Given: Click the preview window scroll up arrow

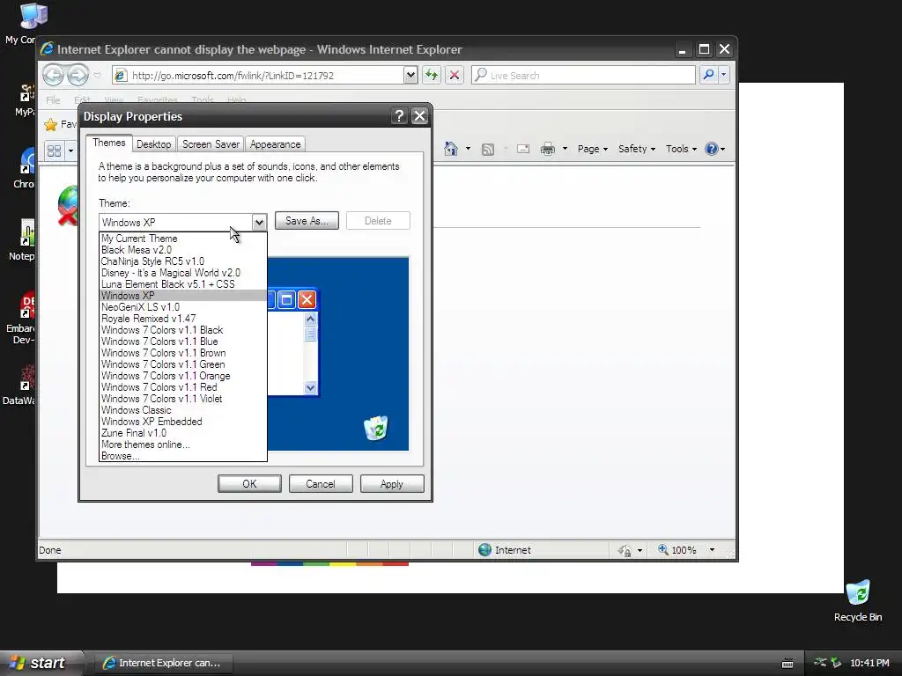Looking at the screenshot, I should (310, 319).
